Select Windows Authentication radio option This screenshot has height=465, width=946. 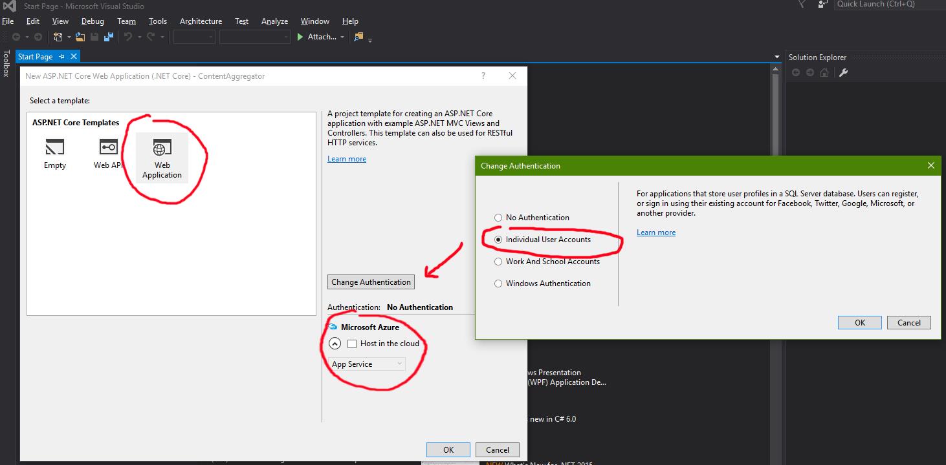498,284
